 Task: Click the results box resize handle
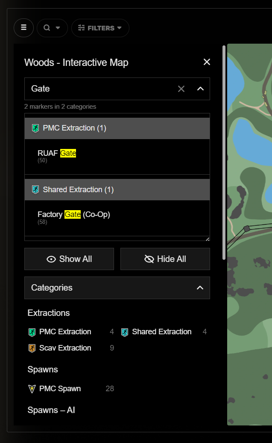[x=208, y=239]
